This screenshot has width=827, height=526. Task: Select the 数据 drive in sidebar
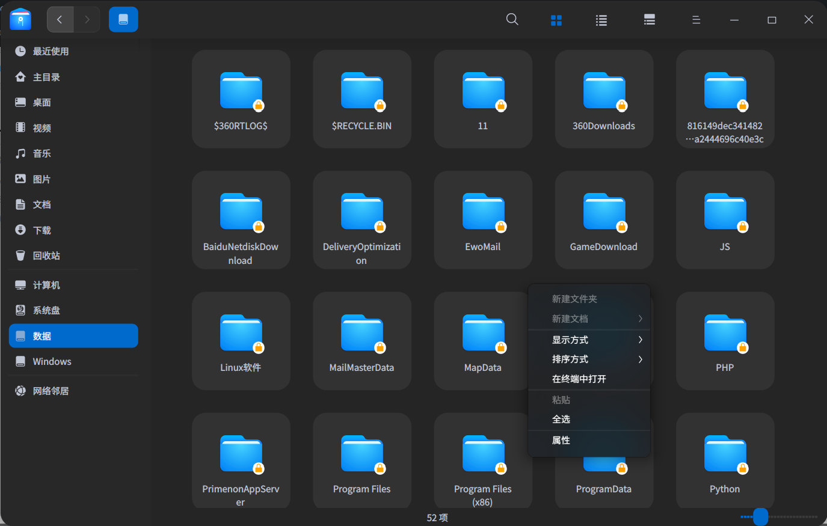coord(73,336)
